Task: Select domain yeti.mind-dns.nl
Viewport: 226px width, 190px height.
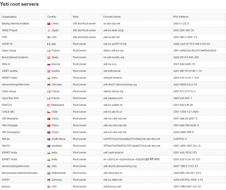Action: click(113, 173)
